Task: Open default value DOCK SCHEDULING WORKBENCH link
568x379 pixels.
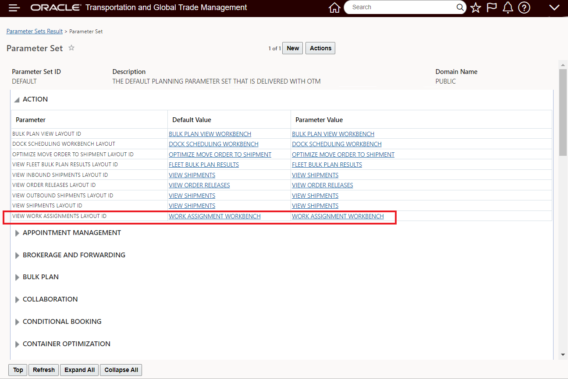Action: (x=213, y=144)
